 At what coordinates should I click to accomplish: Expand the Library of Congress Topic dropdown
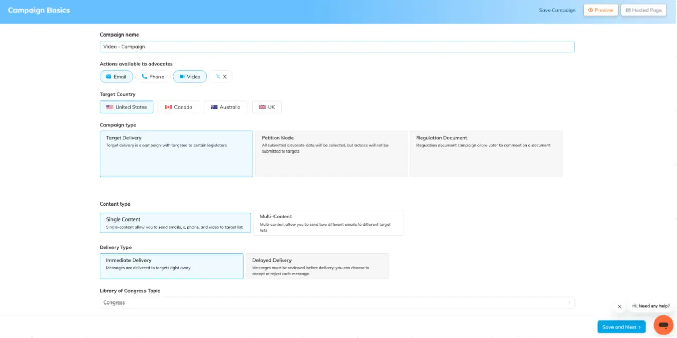tap(336, 302)
